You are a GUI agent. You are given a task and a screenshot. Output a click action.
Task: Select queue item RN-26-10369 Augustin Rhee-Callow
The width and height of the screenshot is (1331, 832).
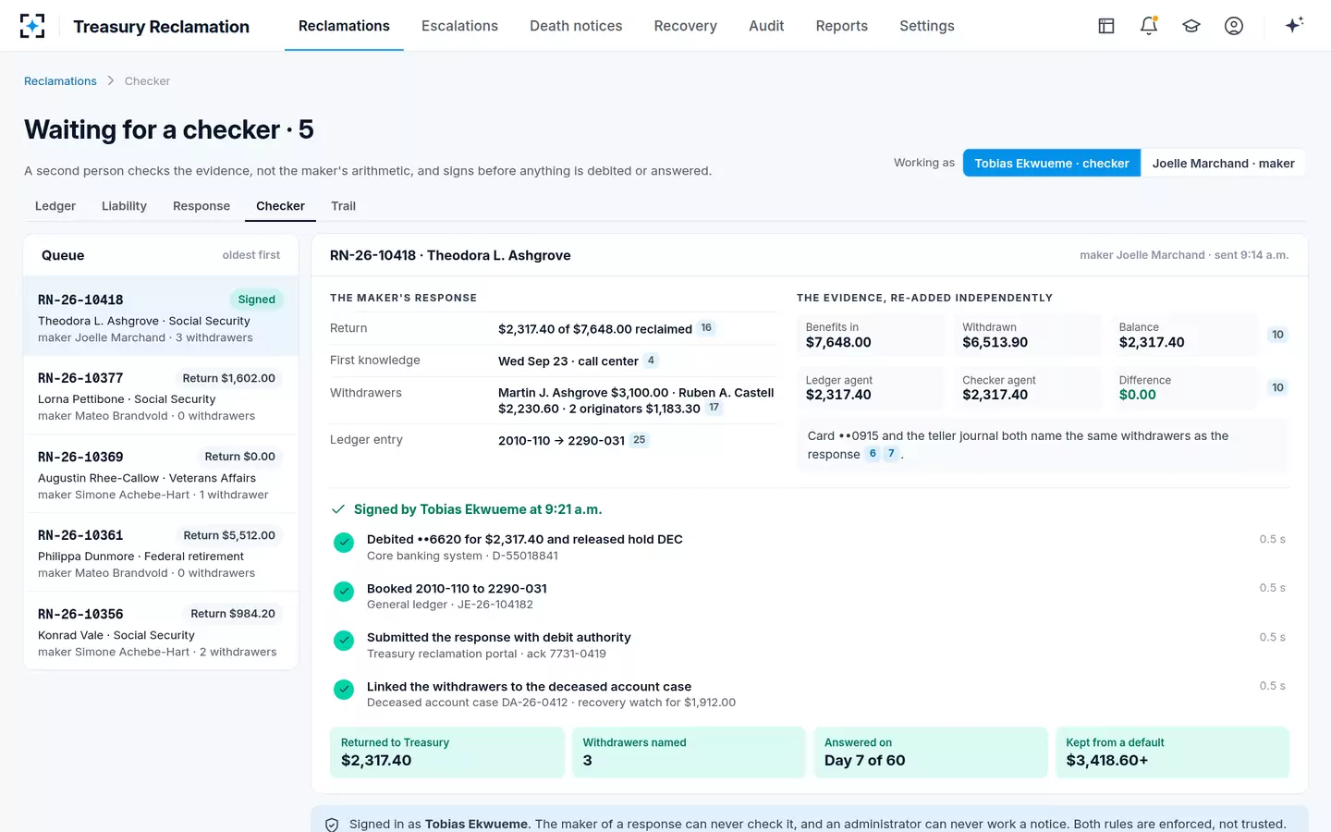[161, 473]
